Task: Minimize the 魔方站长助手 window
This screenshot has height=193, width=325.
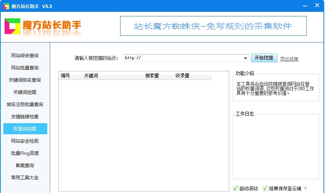Action: pyautogui.click(x=305, y=6)
